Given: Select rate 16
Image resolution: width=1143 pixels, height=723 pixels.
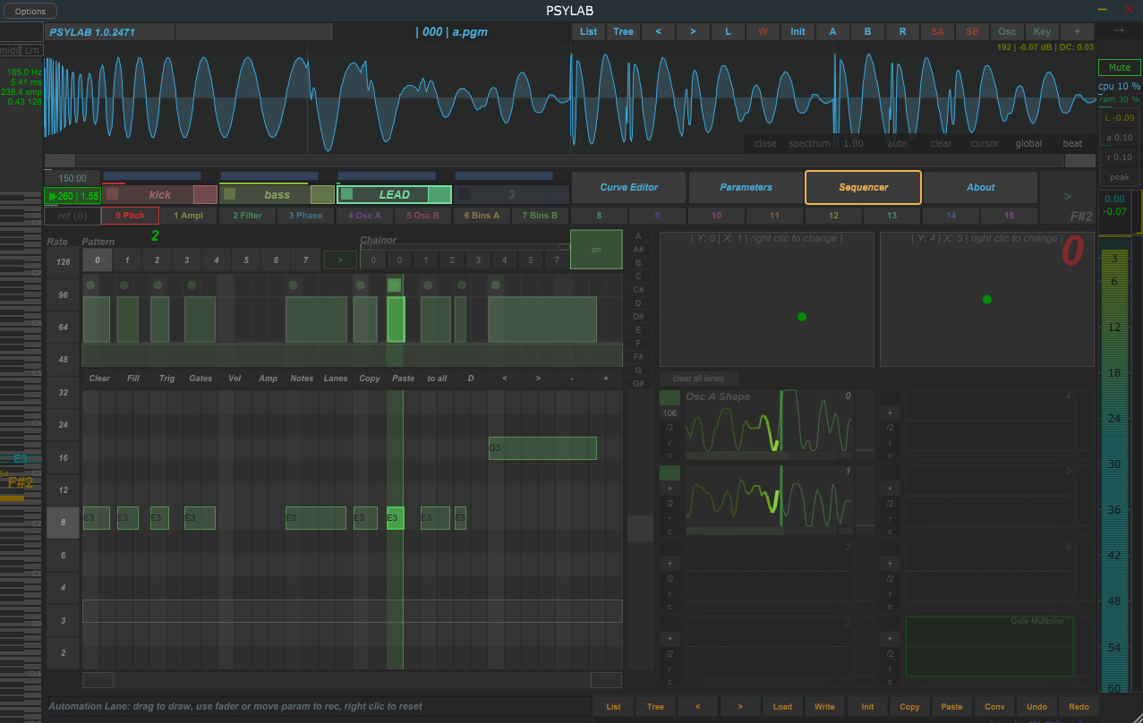Looking at the screenshot, I should pyautogui.click(x=63, y=458).
